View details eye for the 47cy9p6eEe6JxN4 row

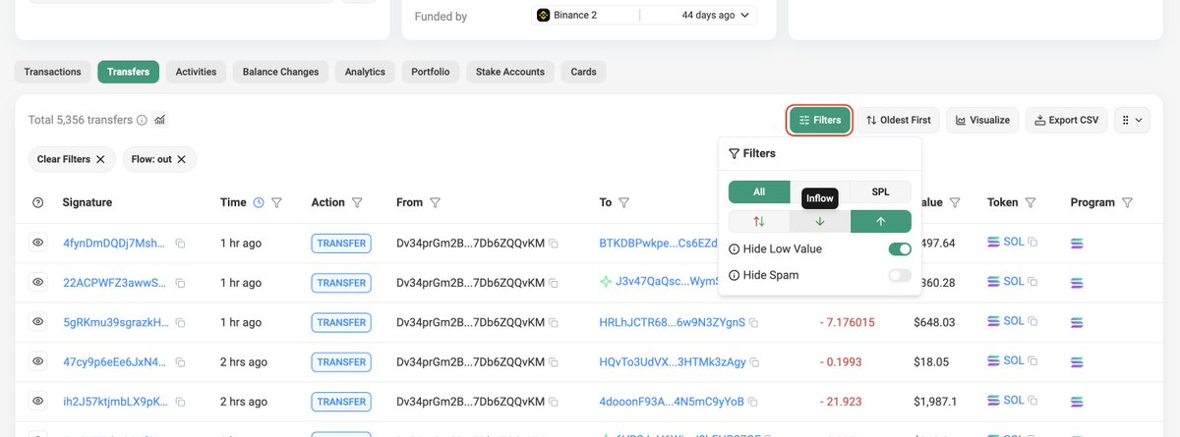[38, 362]
